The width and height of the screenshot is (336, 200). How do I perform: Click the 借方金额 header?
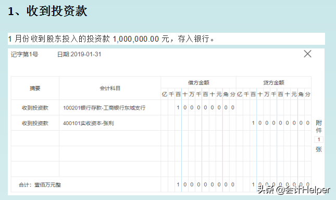198,82
